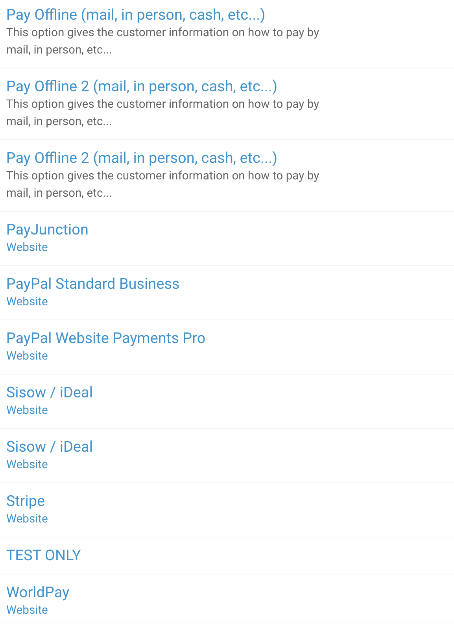454x624 pixels.
Task: Choose the TEST ONLY gateway
Action: (44, 556)
